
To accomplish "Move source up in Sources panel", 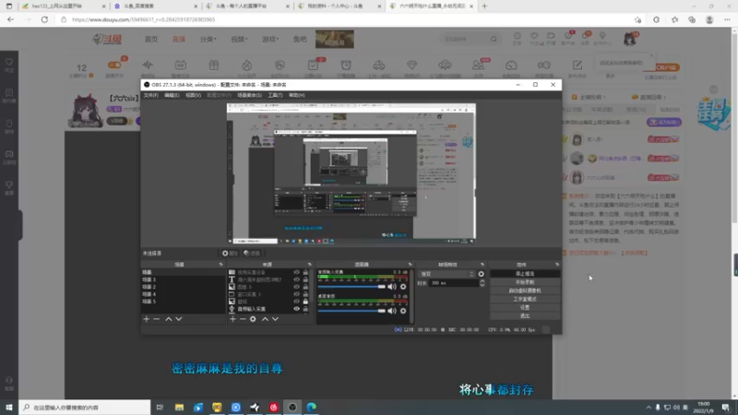I will click(x=265, y=319).
